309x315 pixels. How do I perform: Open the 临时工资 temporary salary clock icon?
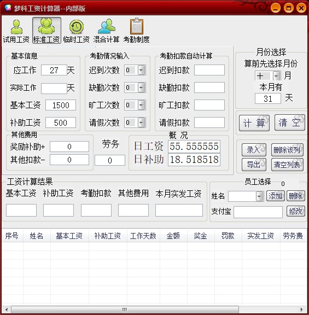click(x=77, y=31)
